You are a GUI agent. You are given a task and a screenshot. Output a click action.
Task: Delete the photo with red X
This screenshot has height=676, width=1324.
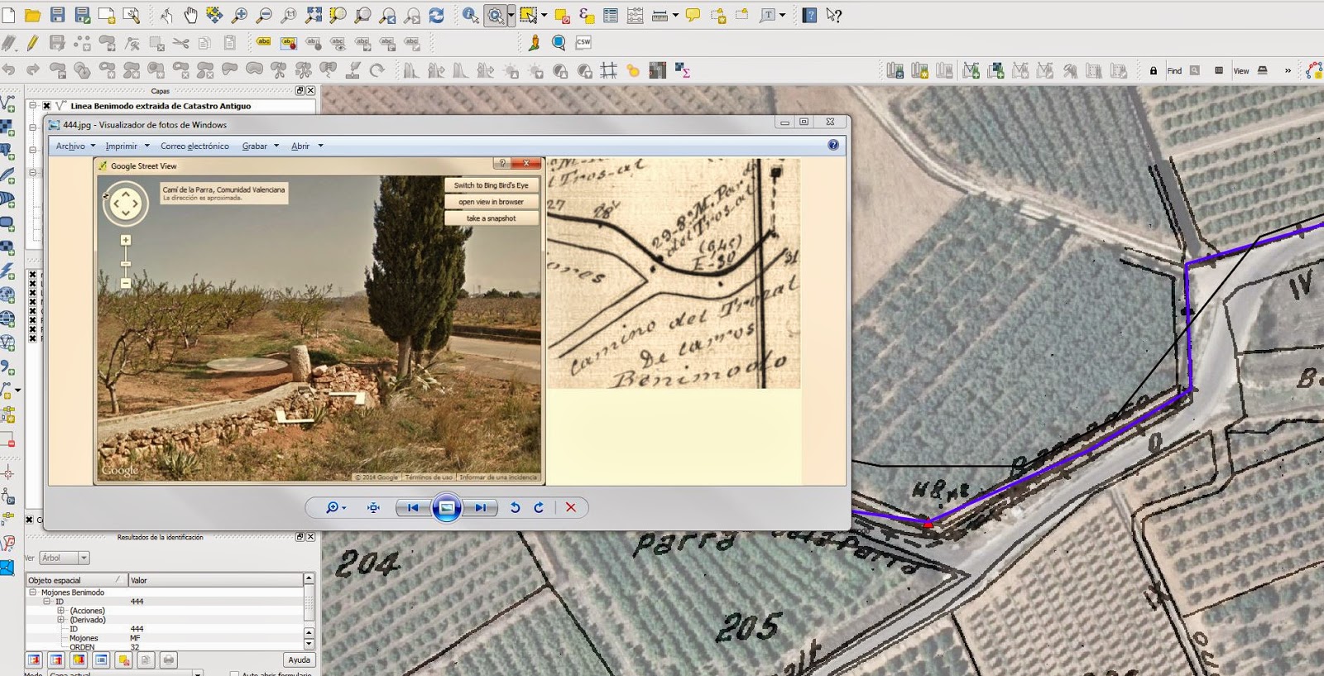(x=570, y=507)
